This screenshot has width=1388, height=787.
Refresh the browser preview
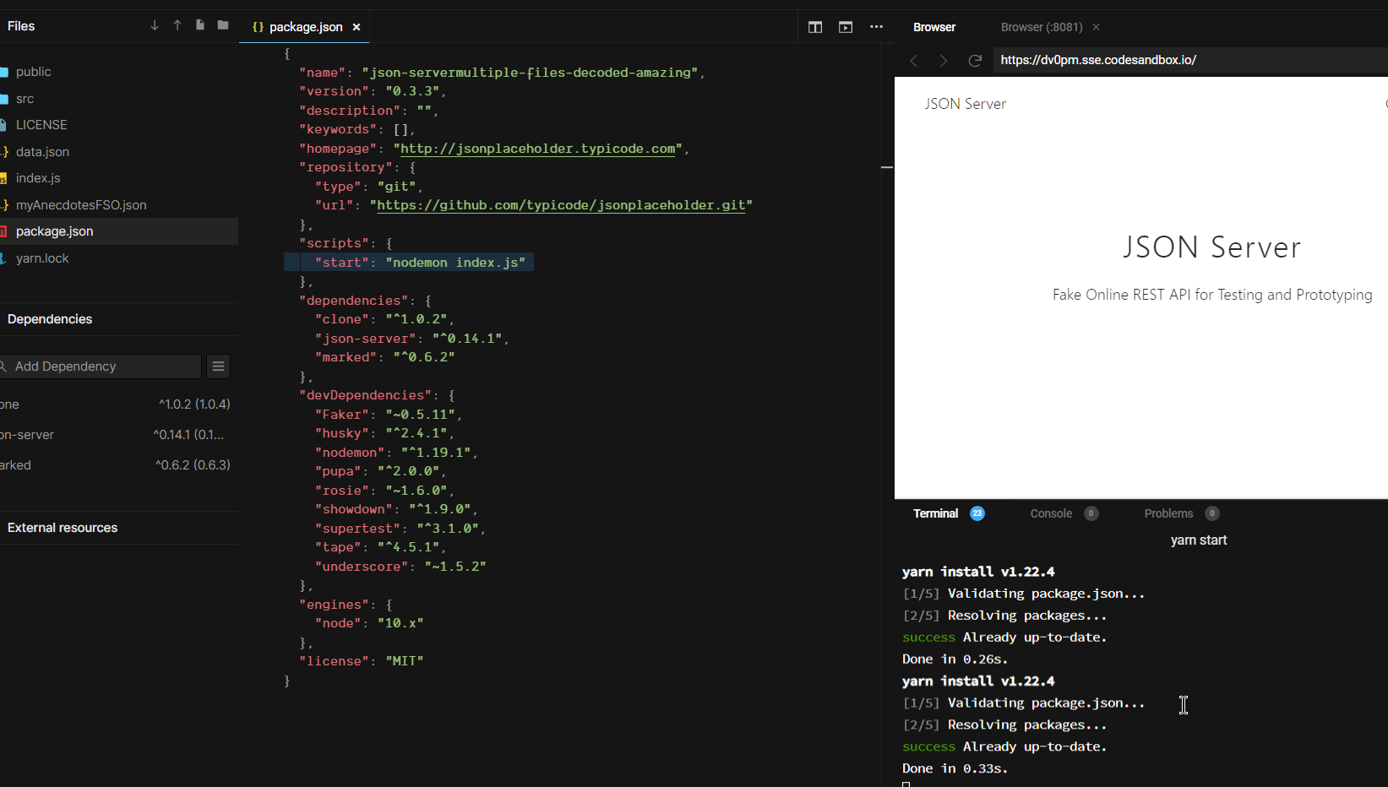pyautogui.click(x=975, y=60)
